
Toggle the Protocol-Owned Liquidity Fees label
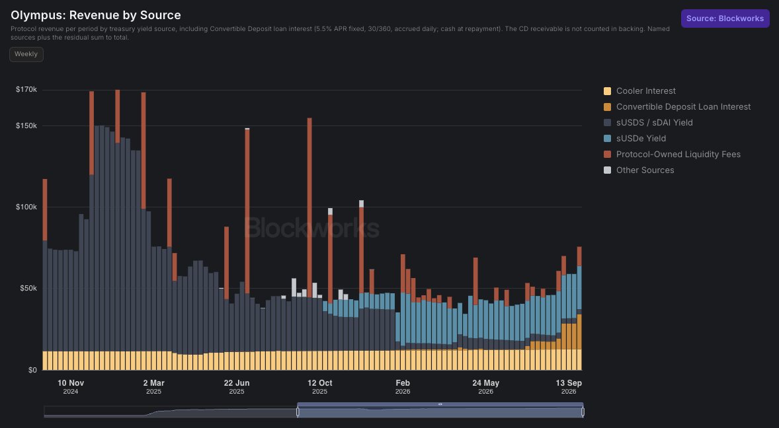(x=678, y=155)
